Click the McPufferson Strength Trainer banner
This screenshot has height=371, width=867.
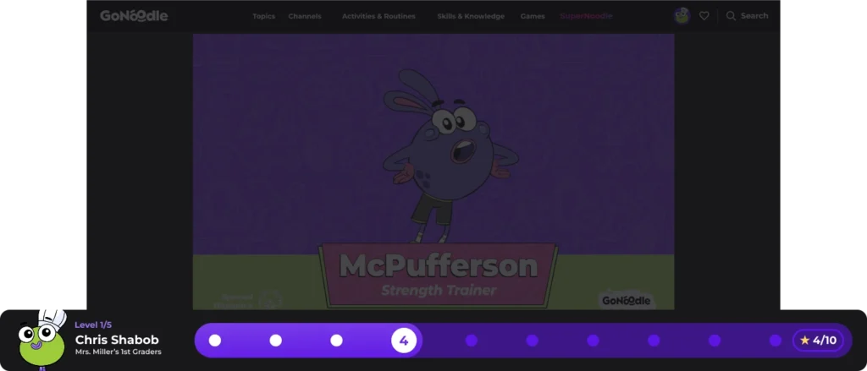tap(438, 276)
